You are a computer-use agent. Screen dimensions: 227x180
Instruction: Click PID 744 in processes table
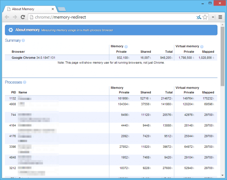tap(13, 115)
